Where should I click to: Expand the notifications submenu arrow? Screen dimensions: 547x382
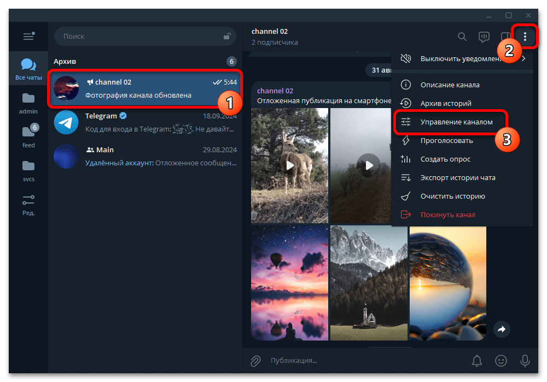(523, 58)
